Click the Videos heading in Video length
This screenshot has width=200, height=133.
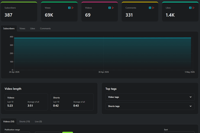(11, 98)
